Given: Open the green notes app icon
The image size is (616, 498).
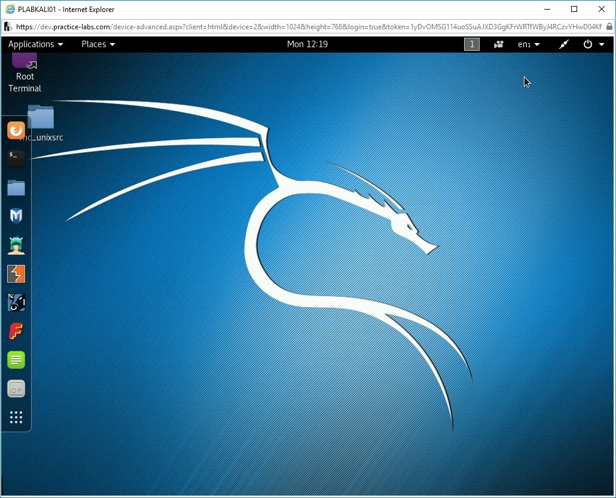Looking at the screenshot, I should 16,360.
